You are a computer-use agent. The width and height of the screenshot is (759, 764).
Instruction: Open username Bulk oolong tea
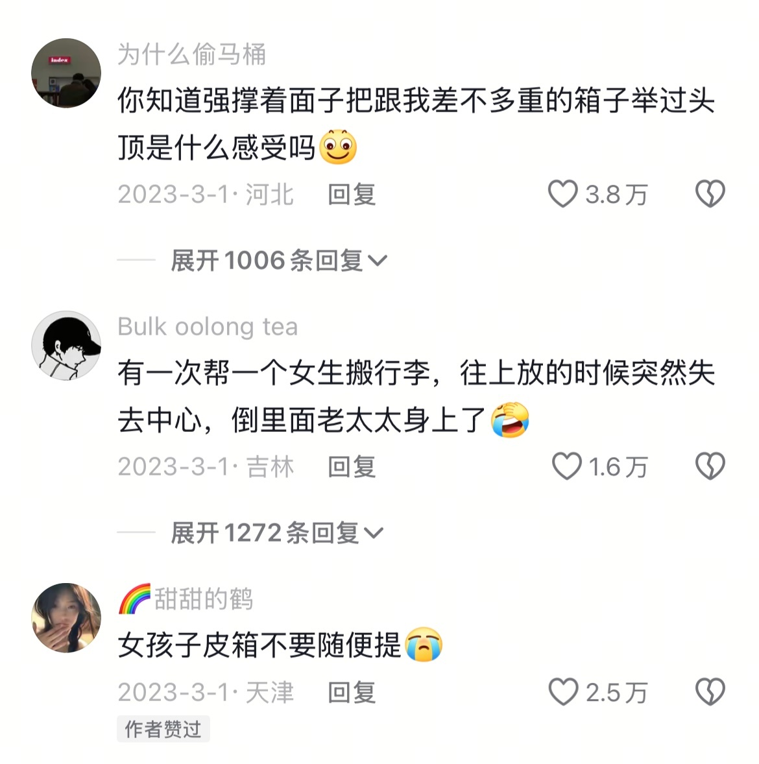tap(208, 326)
